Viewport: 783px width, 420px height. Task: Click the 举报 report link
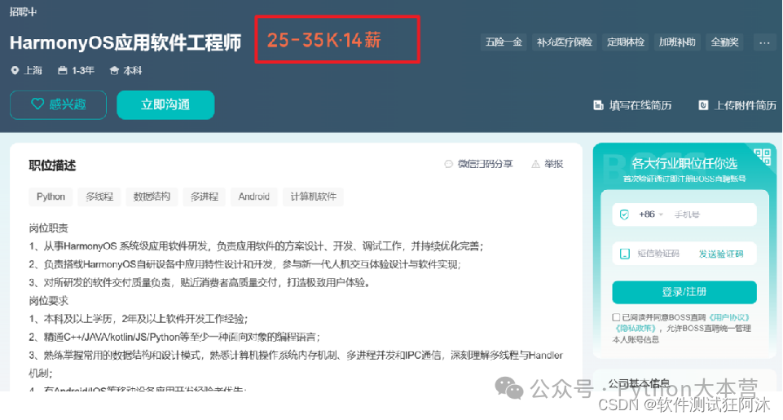554,164
